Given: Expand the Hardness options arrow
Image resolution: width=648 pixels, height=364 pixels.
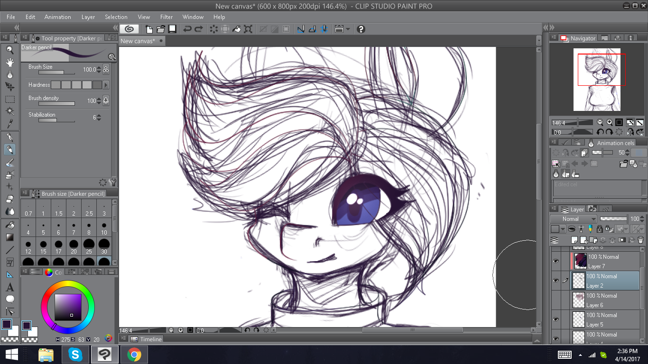Looking at the screenshot, I should point(106,85).
